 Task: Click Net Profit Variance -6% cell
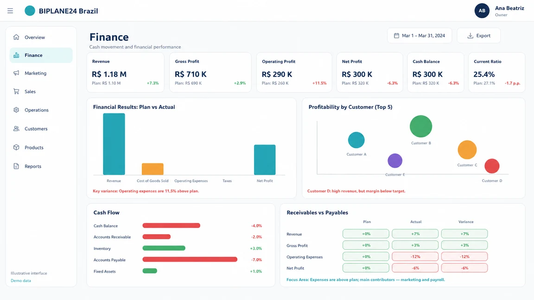point(464,268)
